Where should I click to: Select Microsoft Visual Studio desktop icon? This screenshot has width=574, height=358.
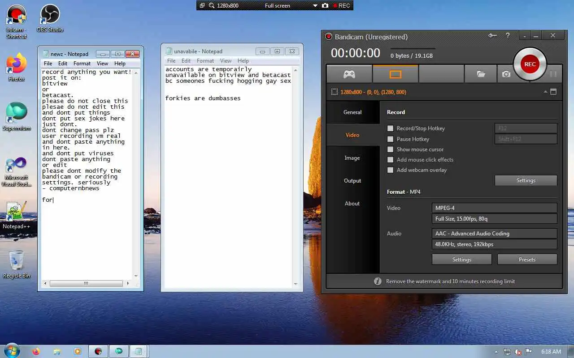click(17, 171)
